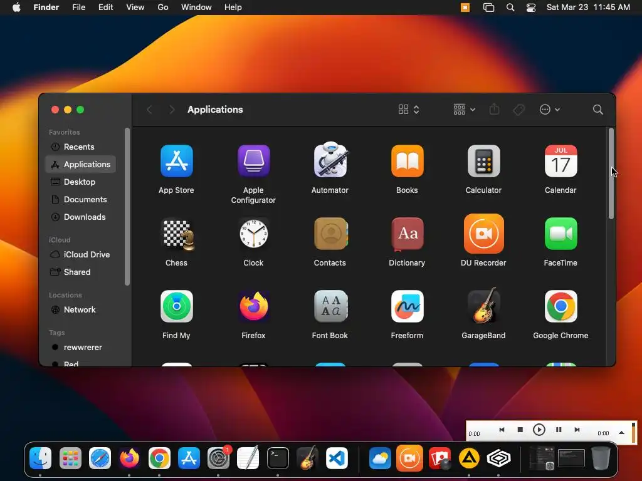This screenshot has width=642, height=481.
Task: Open the File menu
Action: point(78,8)
